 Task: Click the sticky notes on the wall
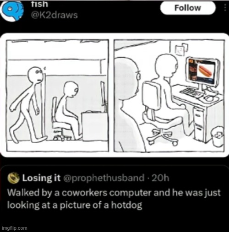[x=181, y=49]
